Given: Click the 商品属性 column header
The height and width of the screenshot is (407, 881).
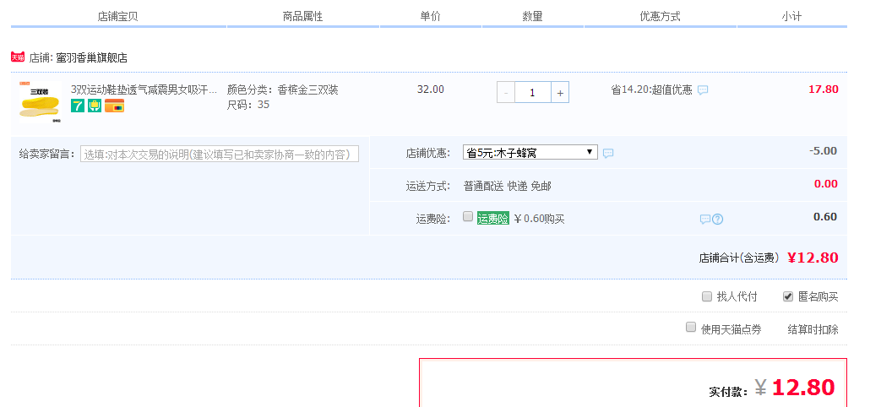Looking at the screenshot, I should (x=303, y=16).
